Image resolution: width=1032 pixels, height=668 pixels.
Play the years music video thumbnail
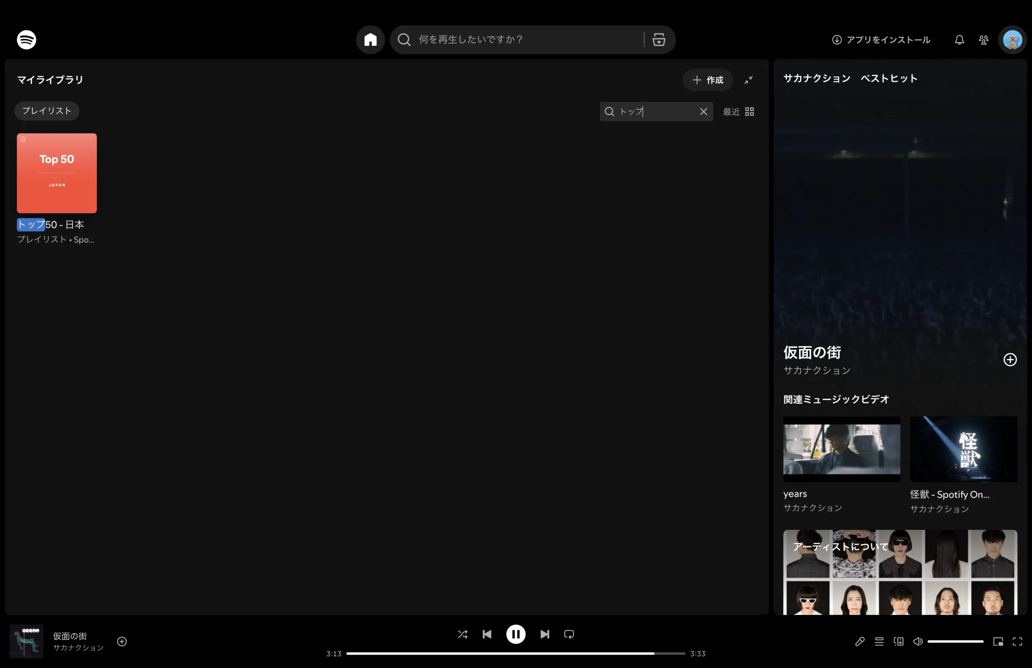[x=841, y=449]
